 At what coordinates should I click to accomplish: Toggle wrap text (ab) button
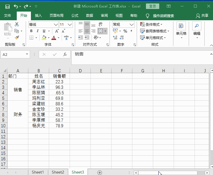point(101,24)
